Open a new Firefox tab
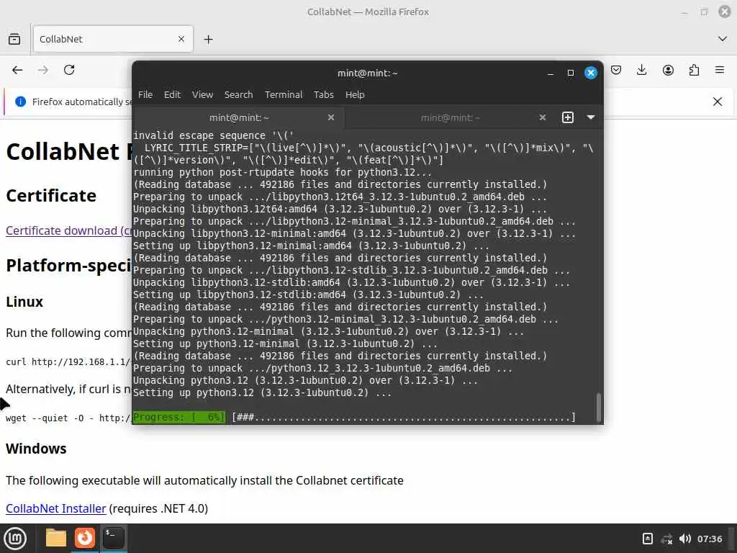The image size is (737, 553). point(208,40)
